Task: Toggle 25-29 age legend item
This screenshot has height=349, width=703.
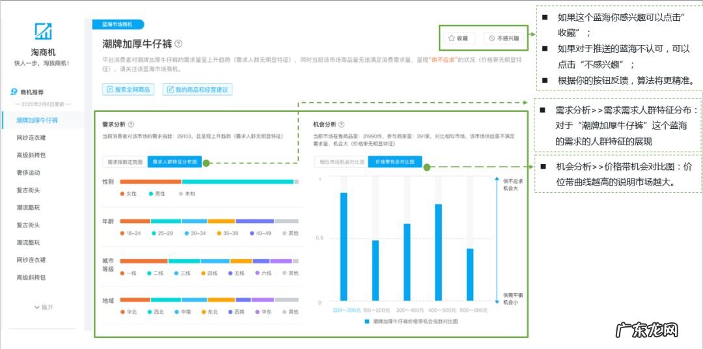Action: pos(162,233)
